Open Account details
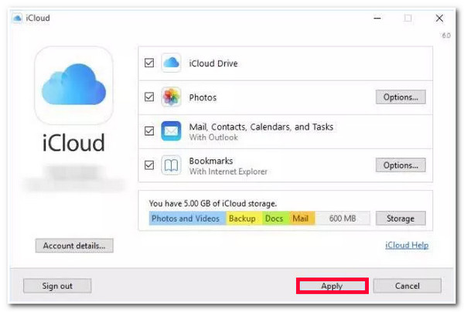 click(x=74, y=246)
